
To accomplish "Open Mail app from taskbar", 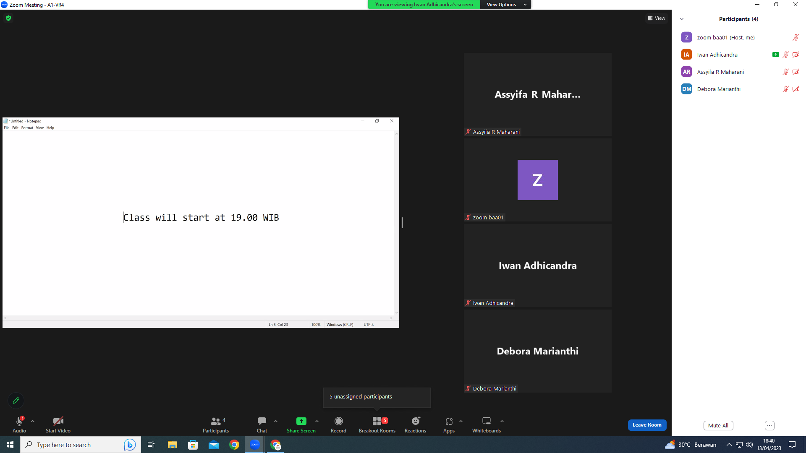I will coord(214,445).
